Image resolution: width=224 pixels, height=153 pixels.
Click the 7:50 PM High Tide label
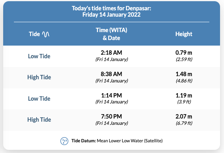39,120
